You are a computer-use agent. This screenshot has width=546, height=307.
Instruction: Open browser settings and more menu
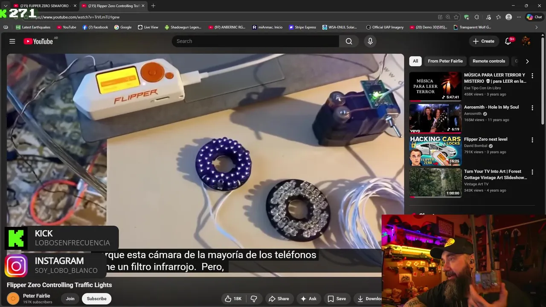coord(519,17)
